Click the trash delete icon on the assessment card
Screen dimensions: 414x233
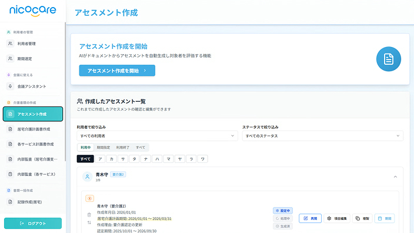pos(89,215)
